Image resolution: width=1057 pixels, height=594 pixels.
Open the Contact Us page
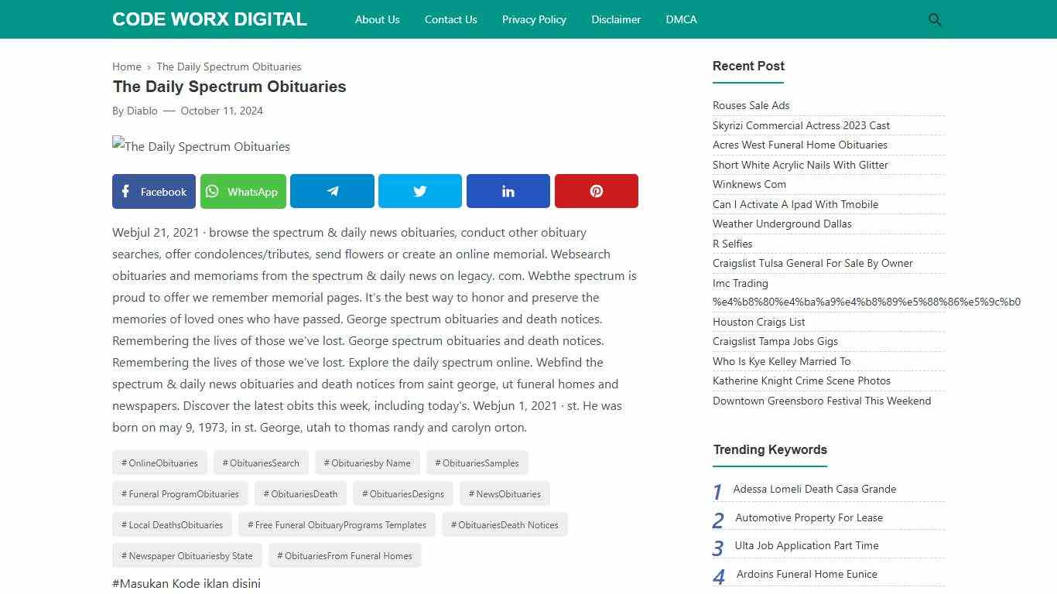[450, 19]
